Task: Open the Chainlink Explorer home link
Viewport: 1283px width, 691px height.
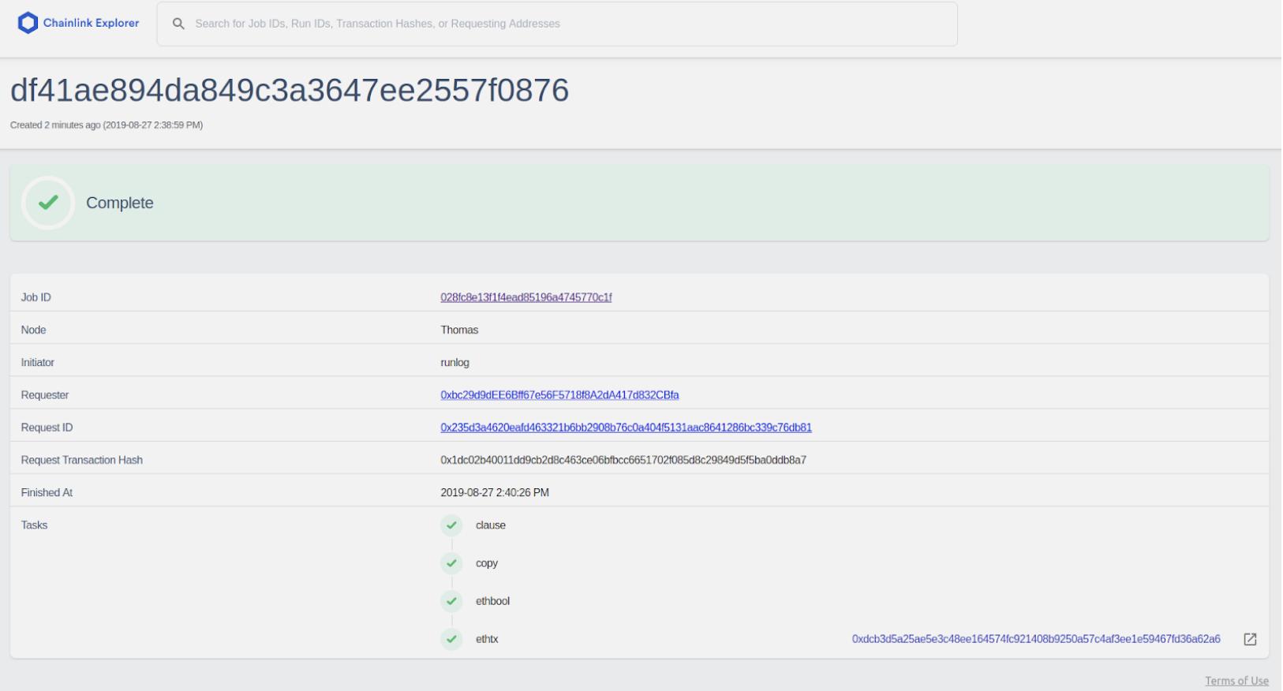Action: pos(78,24)
